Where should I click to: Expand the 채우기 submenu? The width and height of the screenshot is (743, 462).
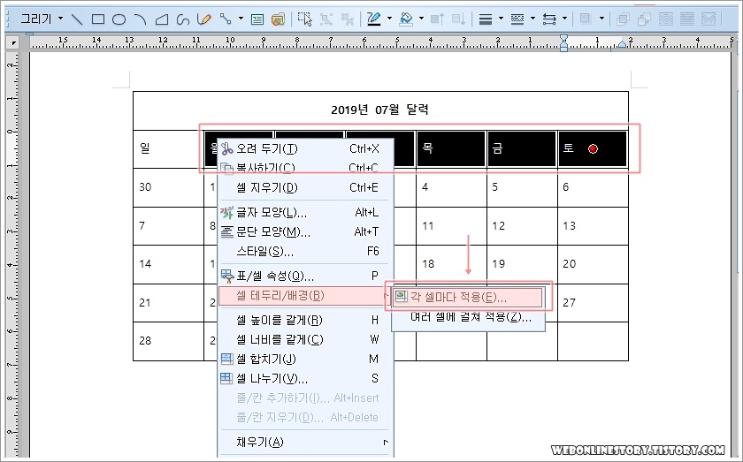pos(306,442)
